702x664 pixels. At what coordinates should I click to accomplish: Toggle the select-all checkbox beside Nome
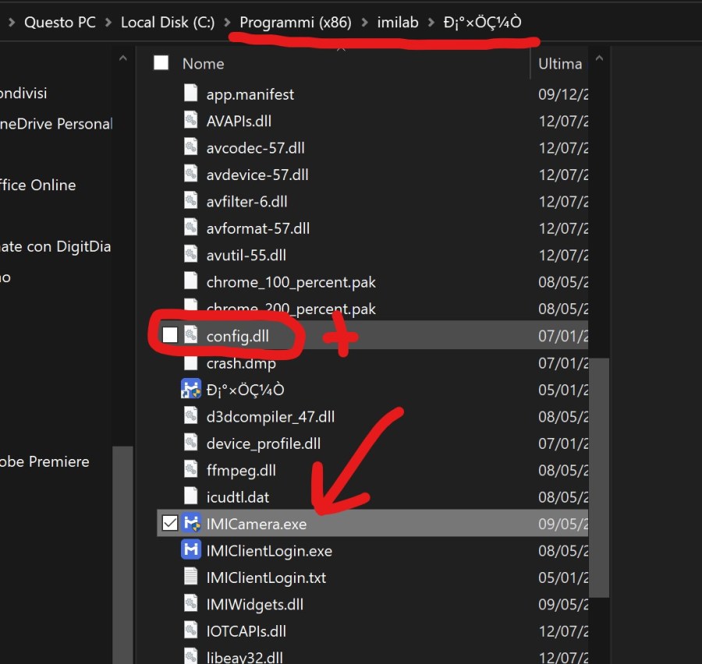coord(161,64)
